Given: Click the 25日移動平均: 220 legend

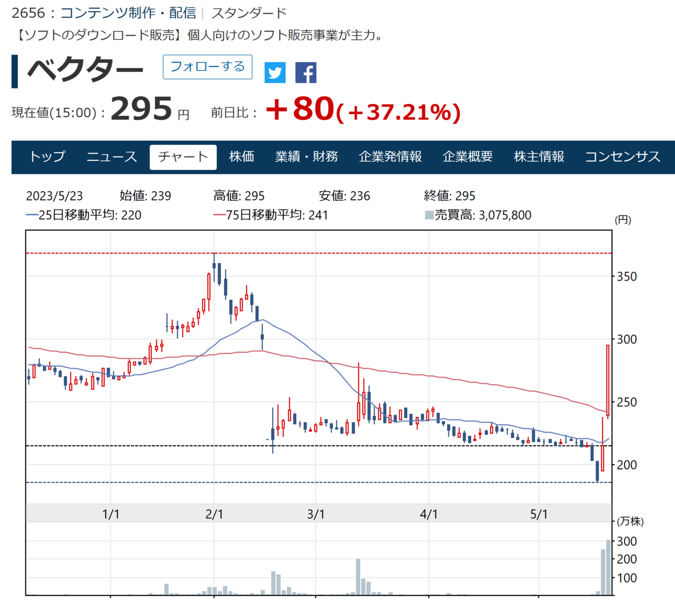Looking at the screenshot, I should pyautogui.click(x=84, y=215).
